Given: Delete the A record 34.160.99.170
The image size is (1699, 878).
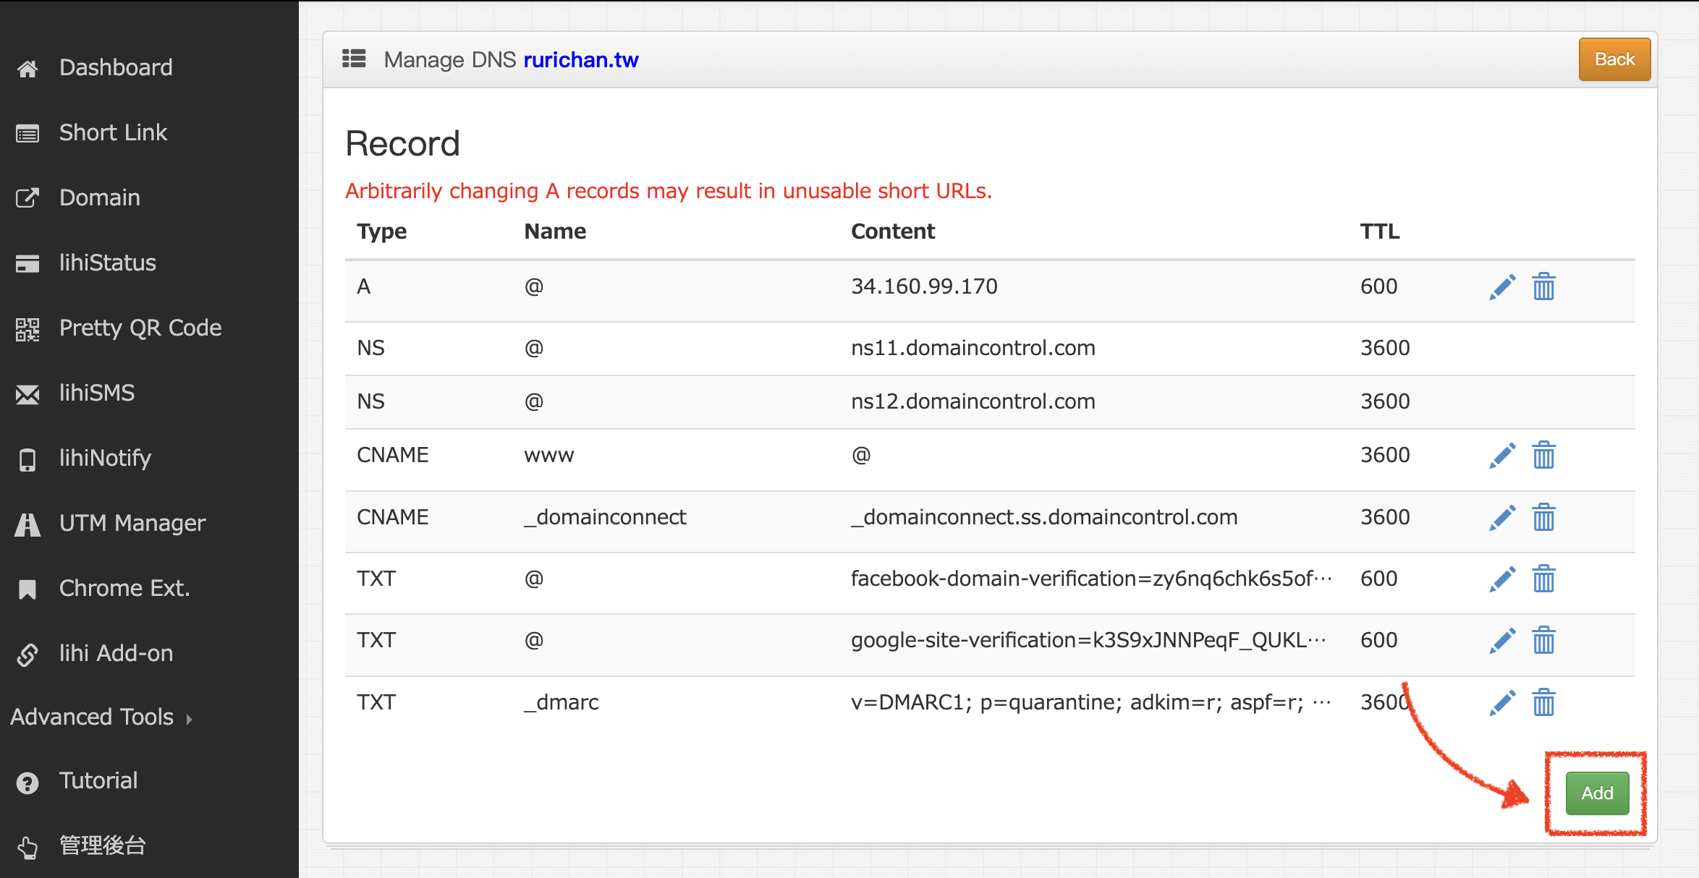Looking at the screenshot, I should (x=1543, y=287).
